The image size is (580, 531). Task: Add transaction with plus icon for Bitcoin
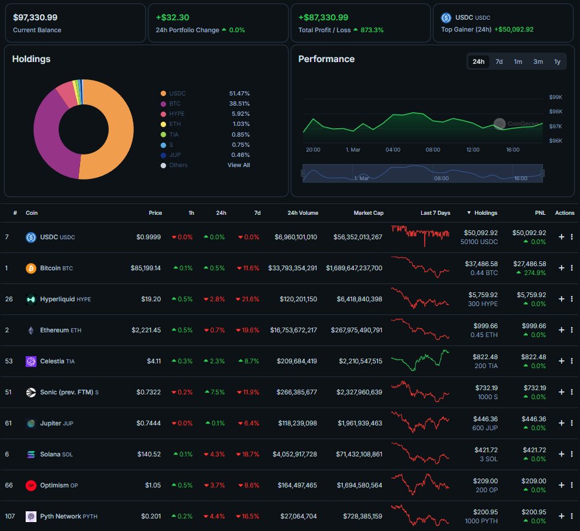click(561, 268)
